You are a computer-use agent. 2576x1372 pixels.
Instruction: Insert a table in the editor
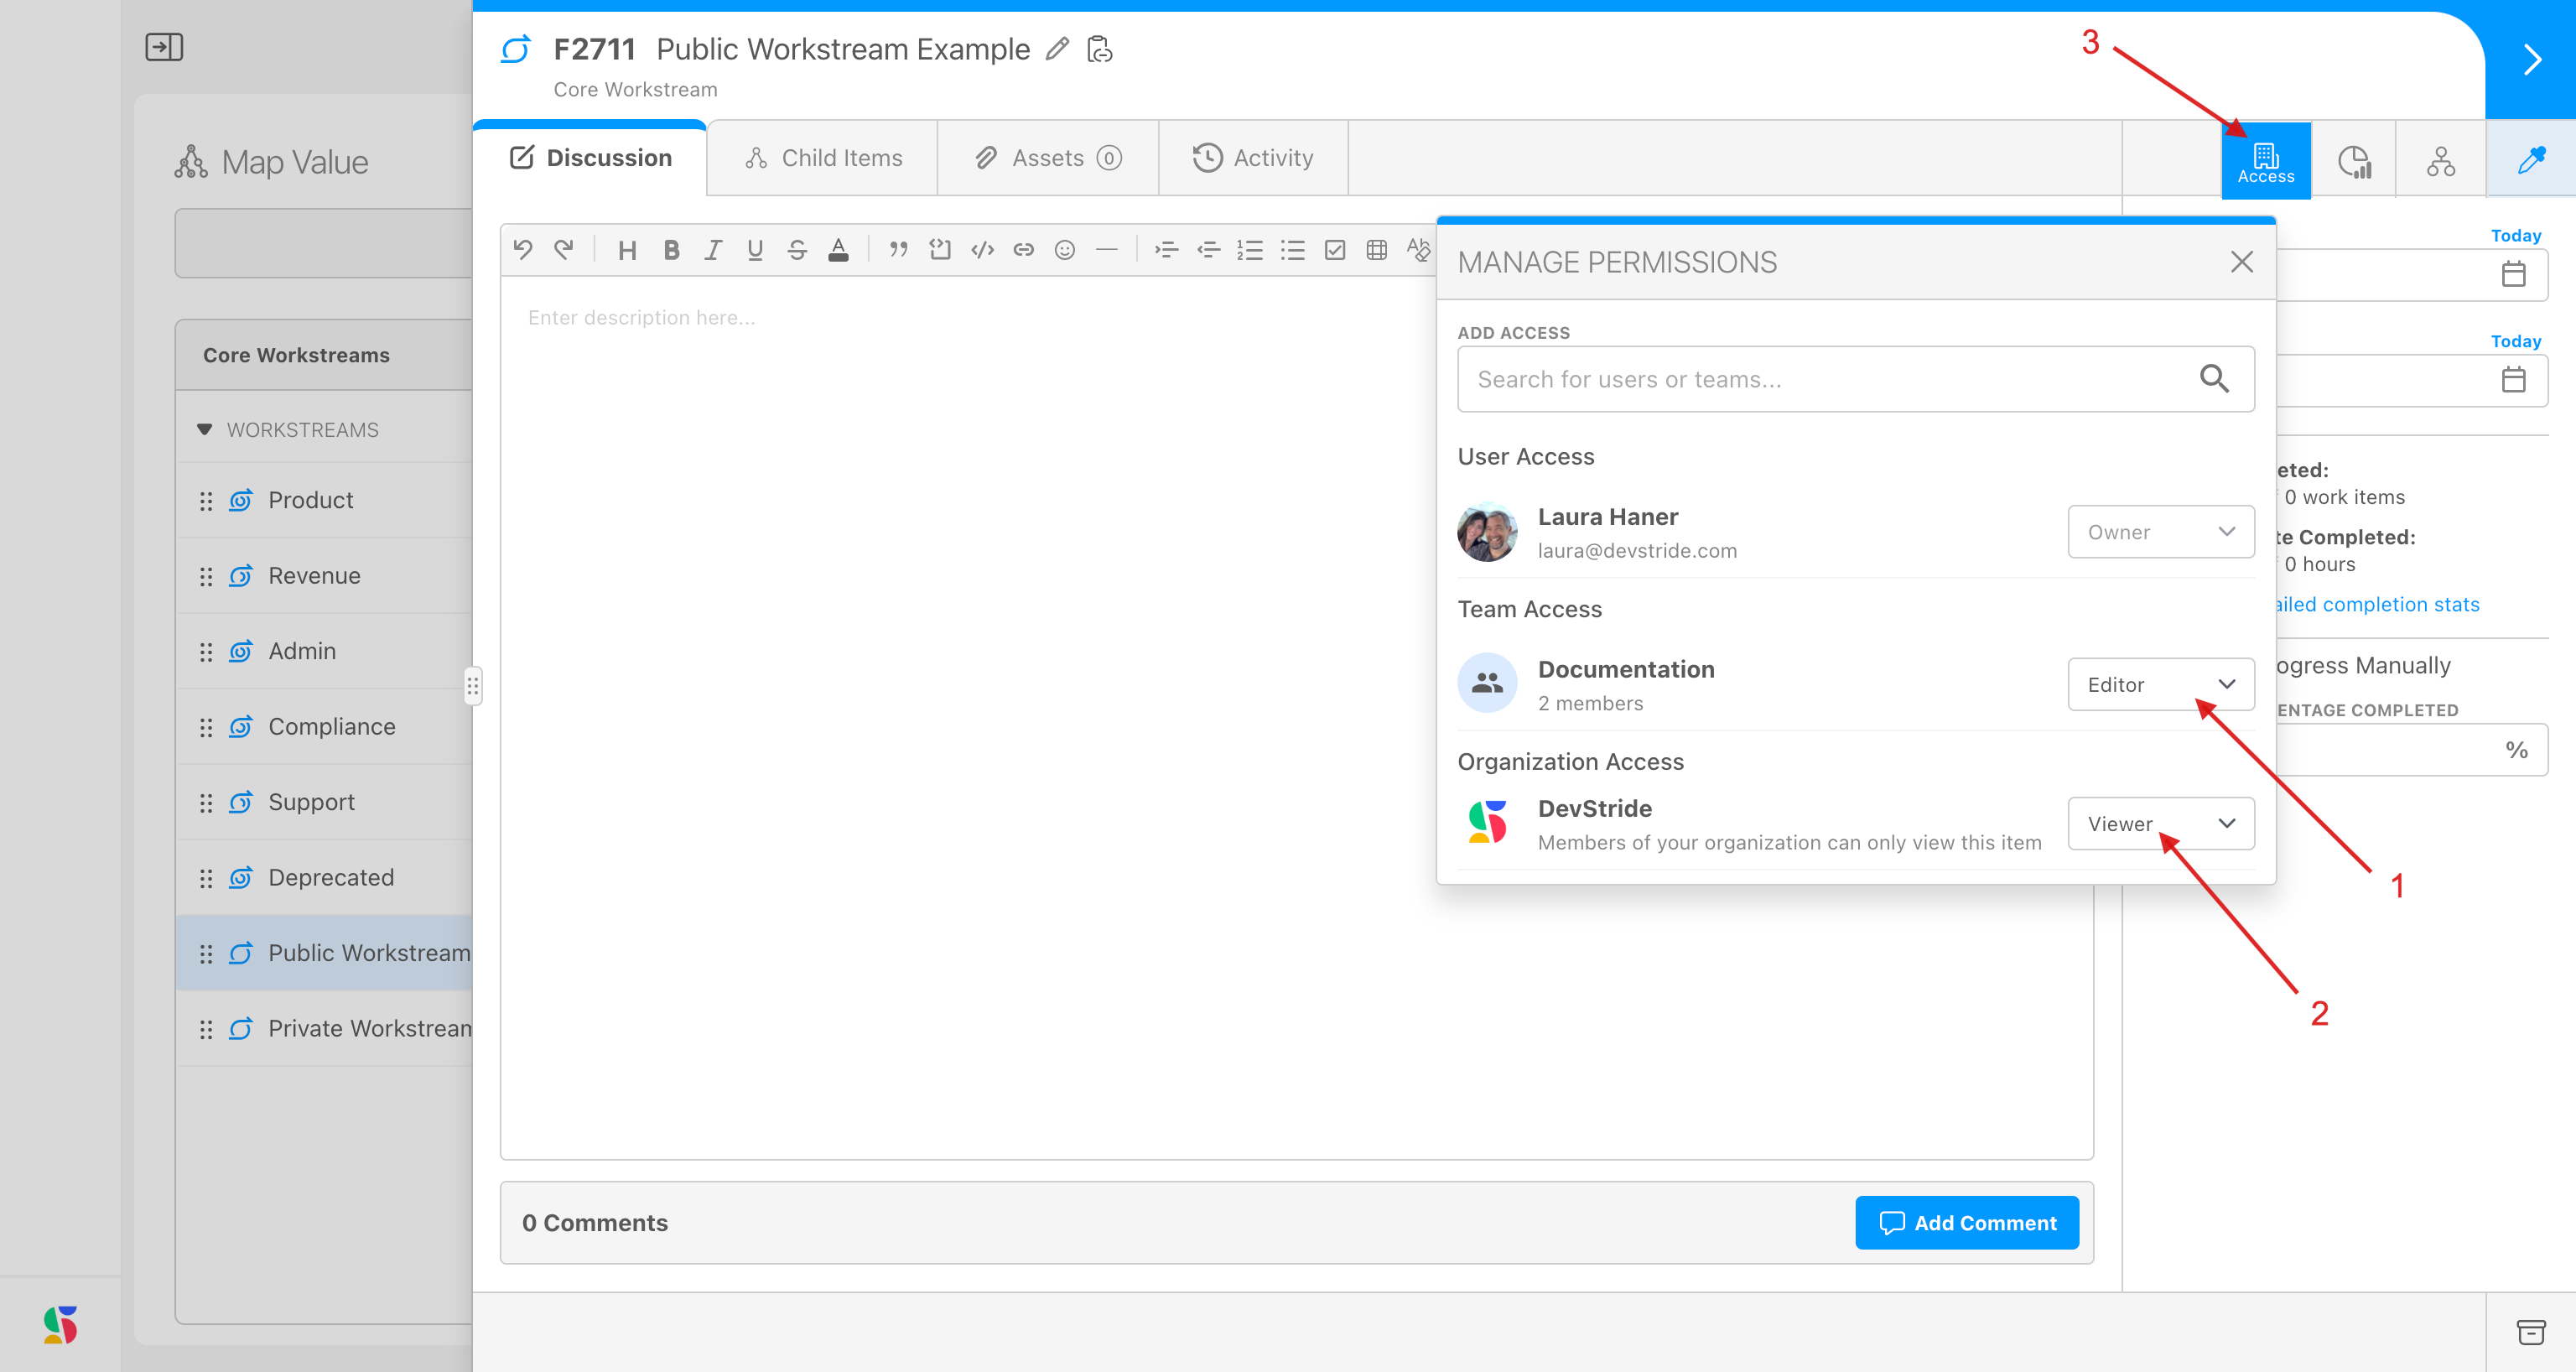coord(1376,250)
